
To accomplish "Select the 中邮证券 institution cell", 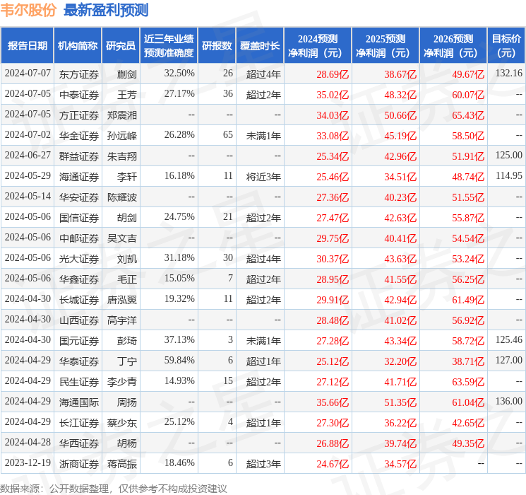I will pos(79,238).
